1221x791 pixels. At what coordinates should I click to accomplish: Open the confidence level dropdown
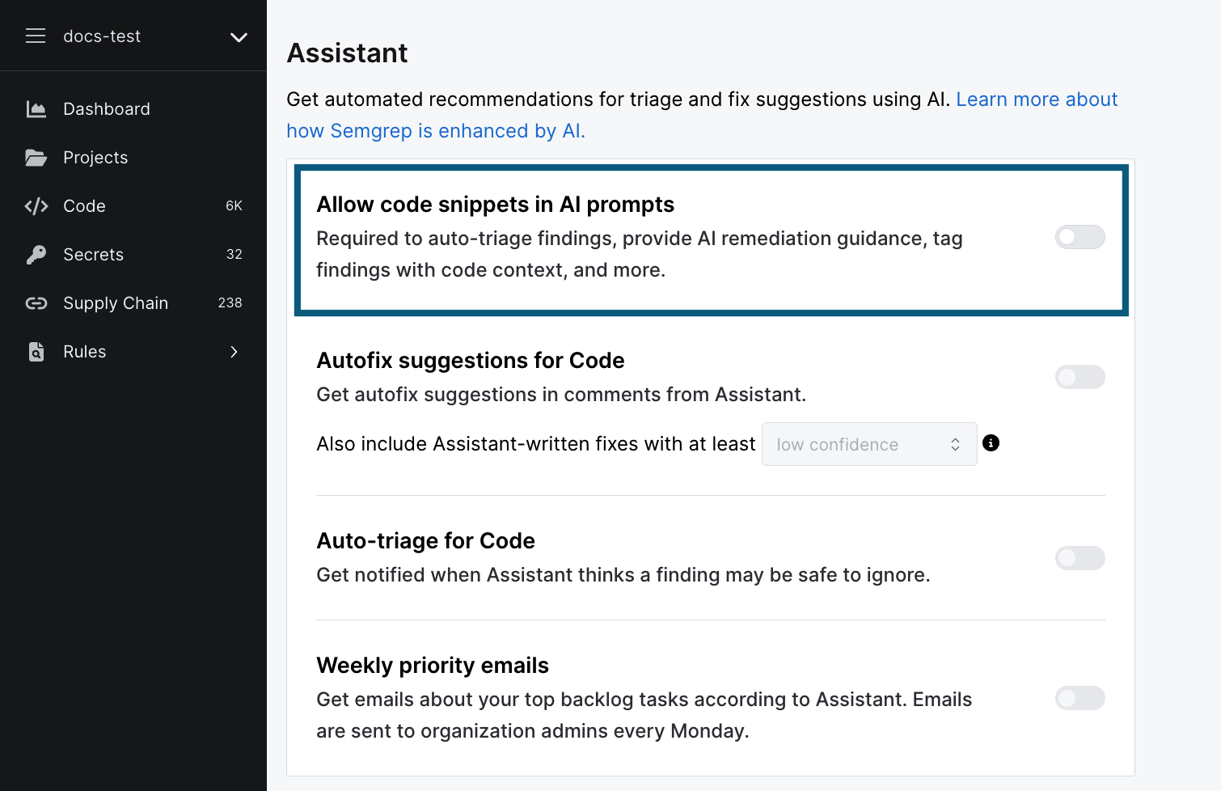click(868, 444)
